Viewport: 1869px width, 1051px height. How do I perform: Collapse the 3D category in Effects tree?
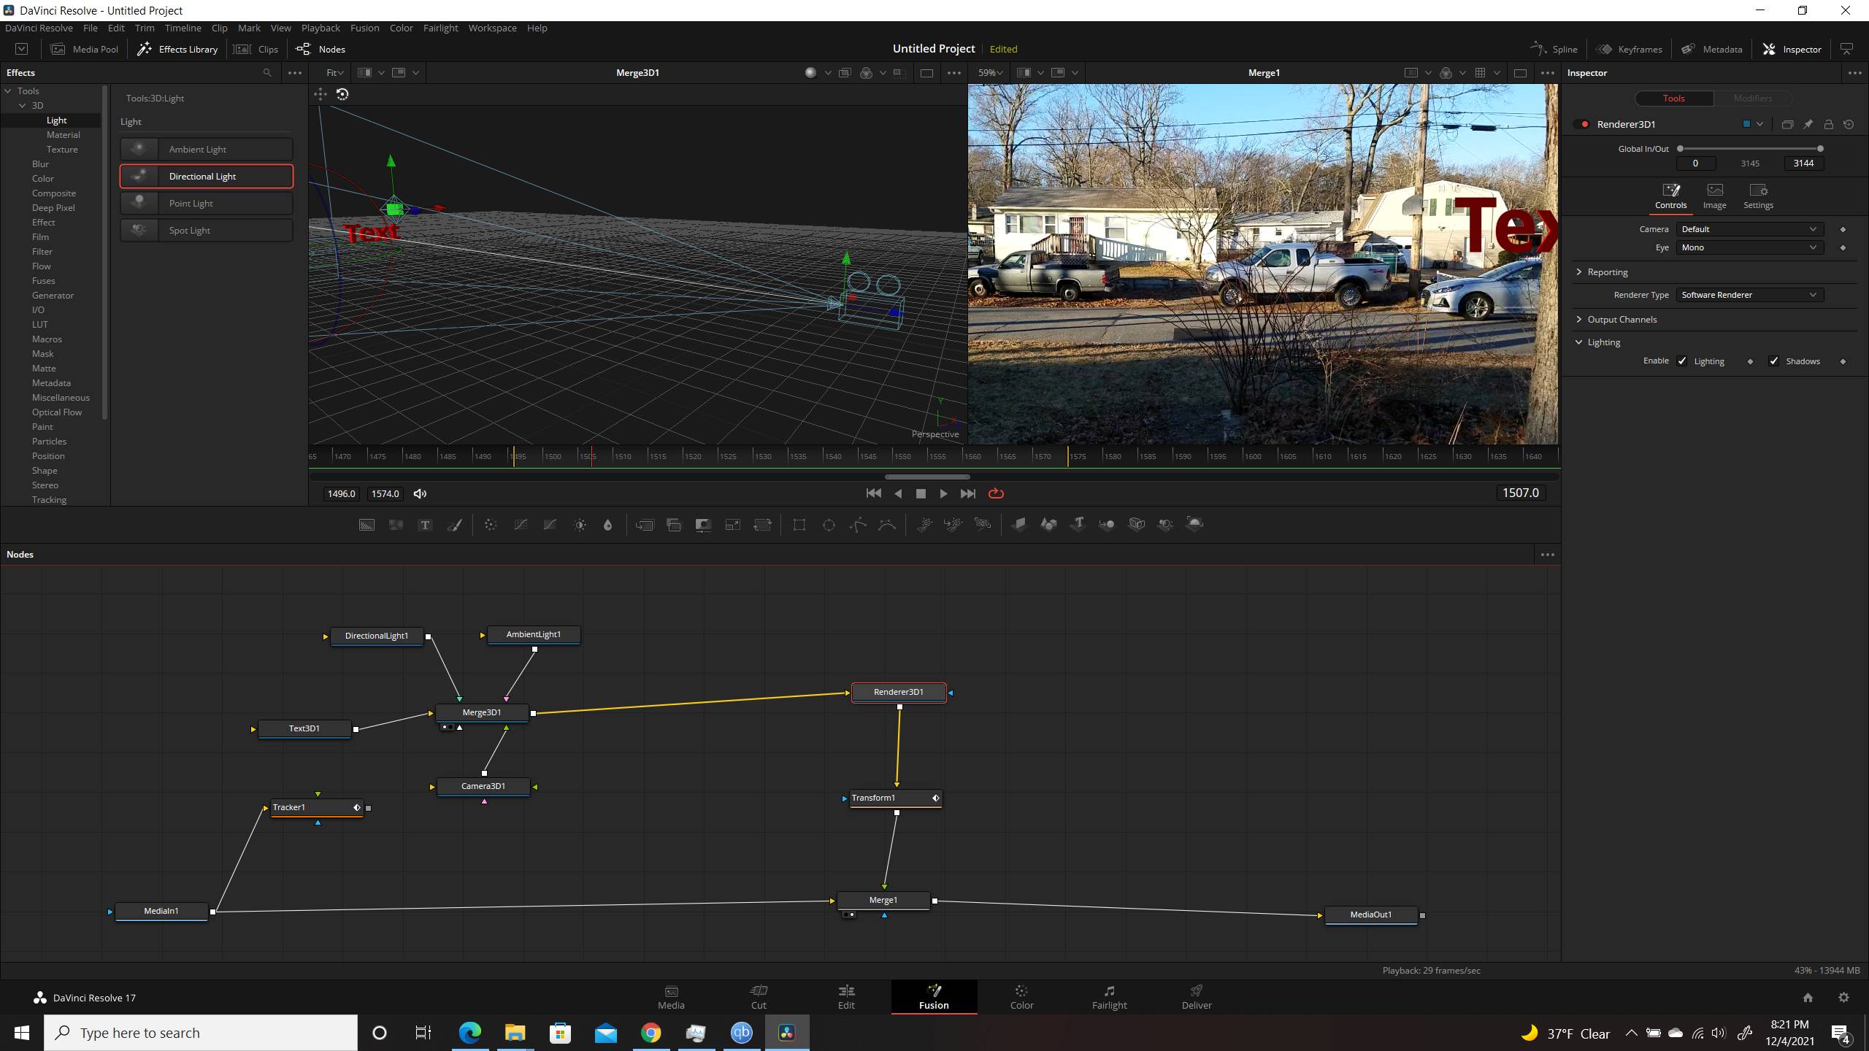23,106
